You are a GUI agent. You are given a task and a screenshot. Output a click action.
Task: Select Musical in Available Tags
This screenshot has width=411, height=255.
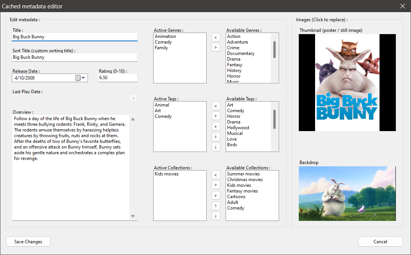(x=235, y=133)
